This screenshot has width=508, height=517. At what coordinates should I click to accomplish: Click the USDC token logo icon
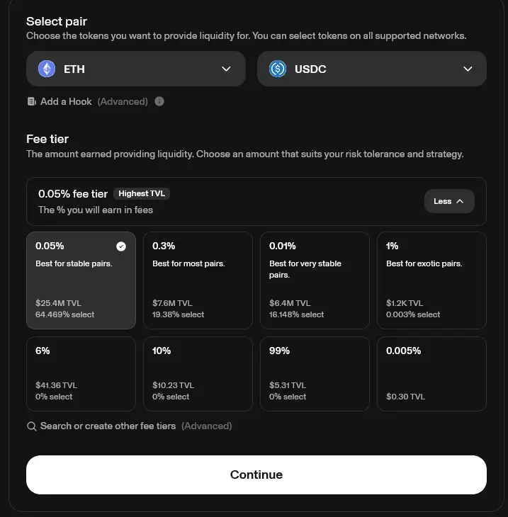pos(278,69)
